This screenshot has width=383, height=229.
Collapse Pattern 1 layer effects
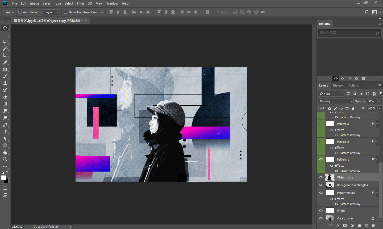[377, 159]
